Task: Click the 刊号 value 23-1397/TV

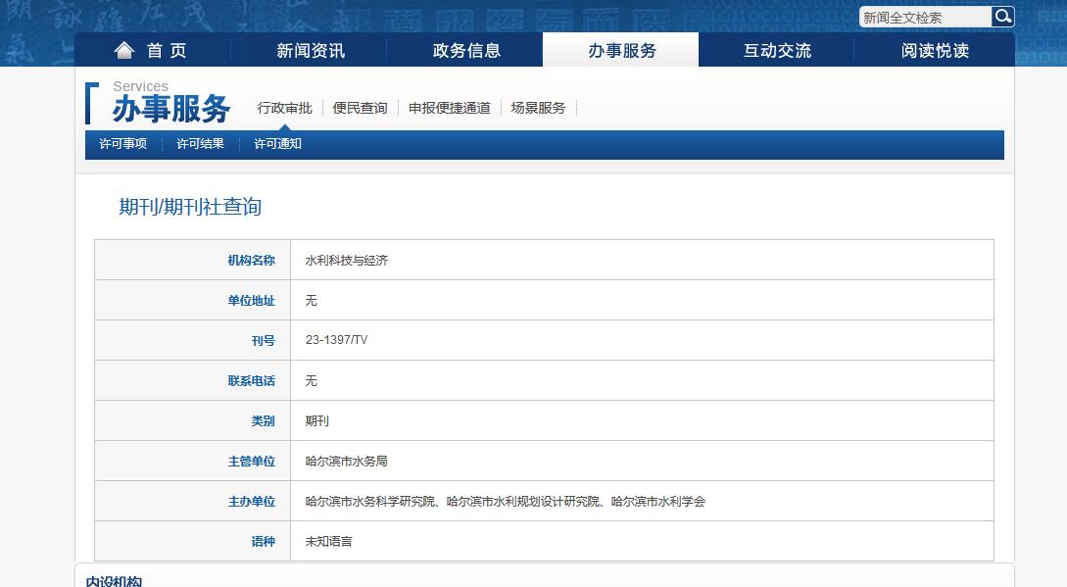Action: click(336, 340)
